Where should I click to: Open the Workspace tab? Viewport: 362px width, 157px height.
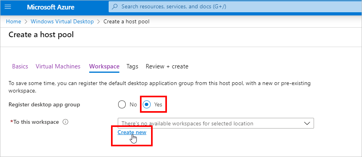tap(104, 66)
